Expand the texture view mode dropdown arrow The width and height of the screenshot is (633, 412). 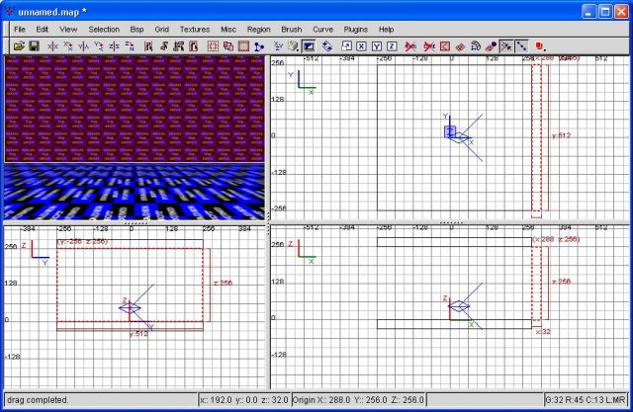pyautogui.click(x=298, y=49)
